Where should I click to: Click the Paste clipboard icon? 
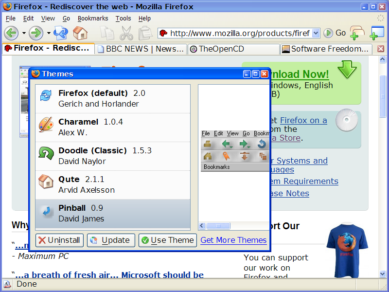[x=145, y=33]
